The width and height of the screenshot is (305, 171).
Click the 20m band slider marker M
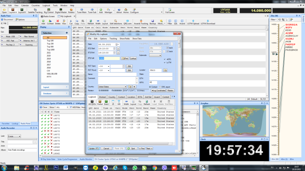tap(274, 54)
